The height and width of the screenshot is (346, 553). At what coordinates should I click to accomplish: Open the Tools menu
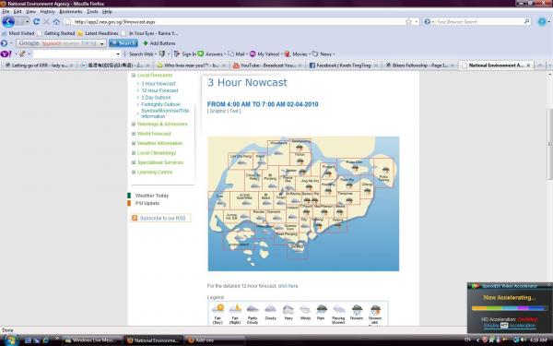point(92,12)
